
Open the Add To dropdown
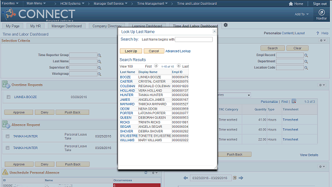[x=301, y=14]
